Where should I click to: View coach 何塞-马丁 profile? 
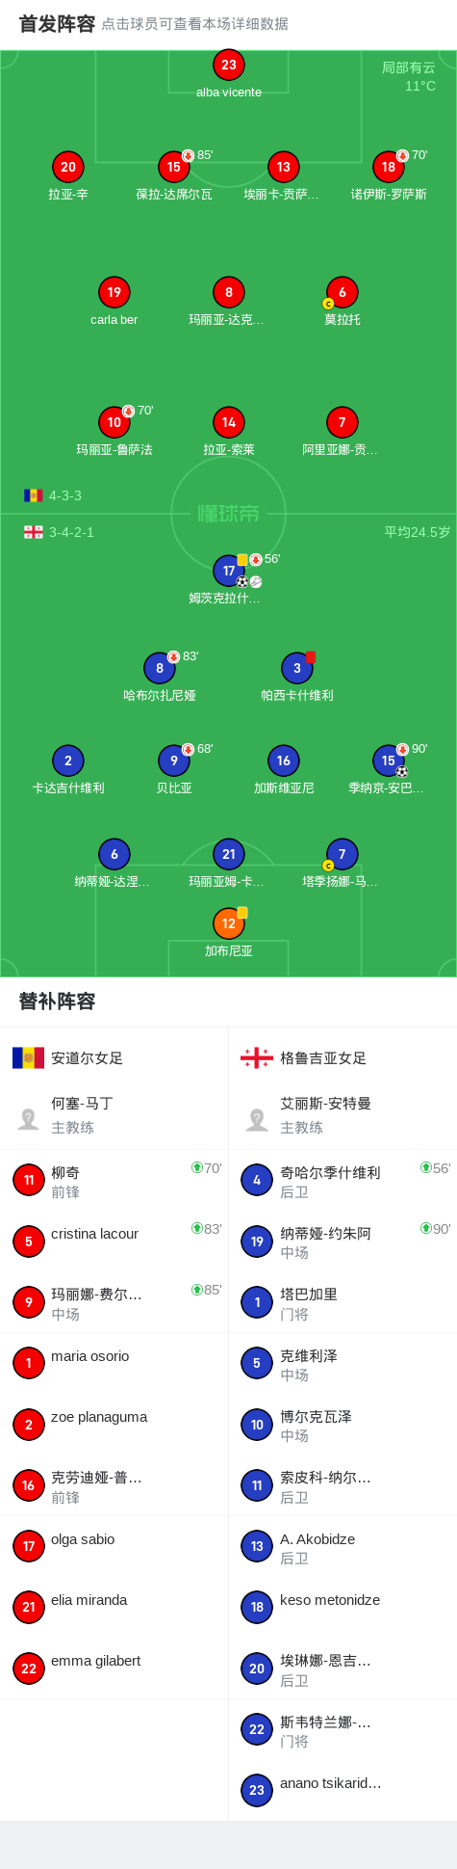pos(114,1115)
